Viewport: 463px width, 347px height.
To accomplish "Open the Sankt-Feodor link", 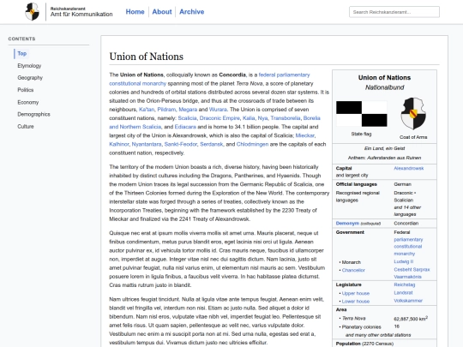I will [x=181, y=144].
